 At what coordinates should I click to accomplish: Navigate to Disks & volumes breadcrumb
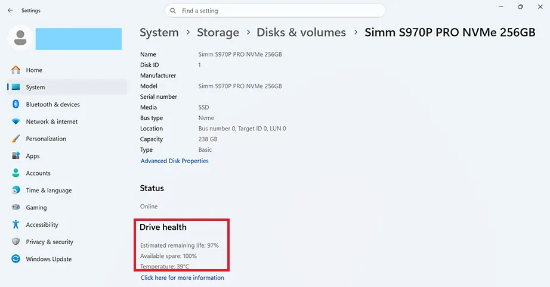[x=301, y=33]
